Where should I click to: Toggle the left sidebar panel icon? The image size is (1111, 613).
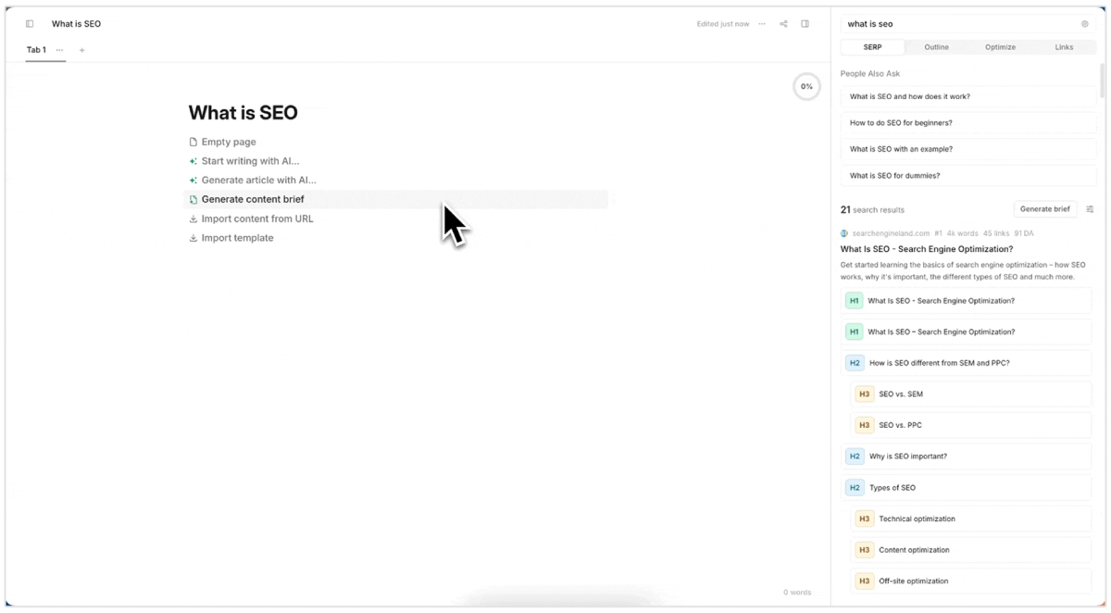click(30, 24)
